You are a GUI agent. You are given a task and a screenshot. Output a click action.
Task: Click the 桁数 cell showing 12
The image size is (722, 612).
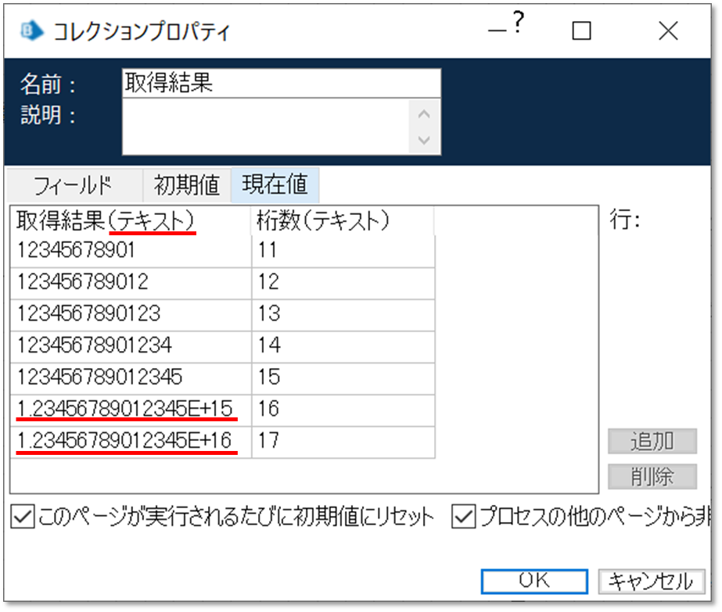click(x=343, y=283)
